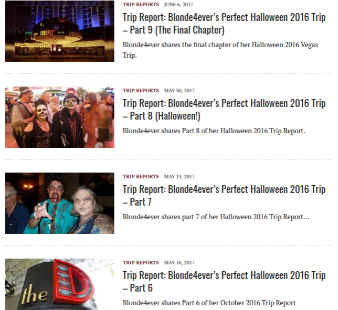Click the May 24, 2017 post date

pyautogui.click(x=179, y=176)
